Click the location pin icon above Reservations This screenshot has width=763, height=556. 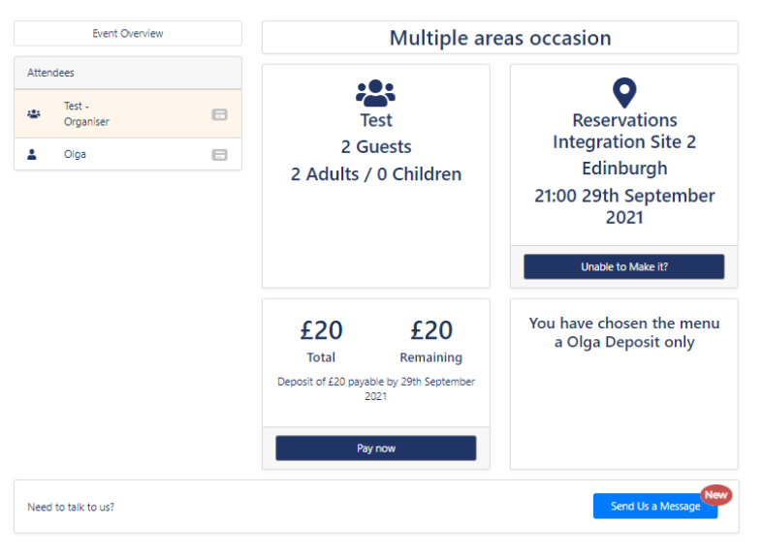coord(624,93)
